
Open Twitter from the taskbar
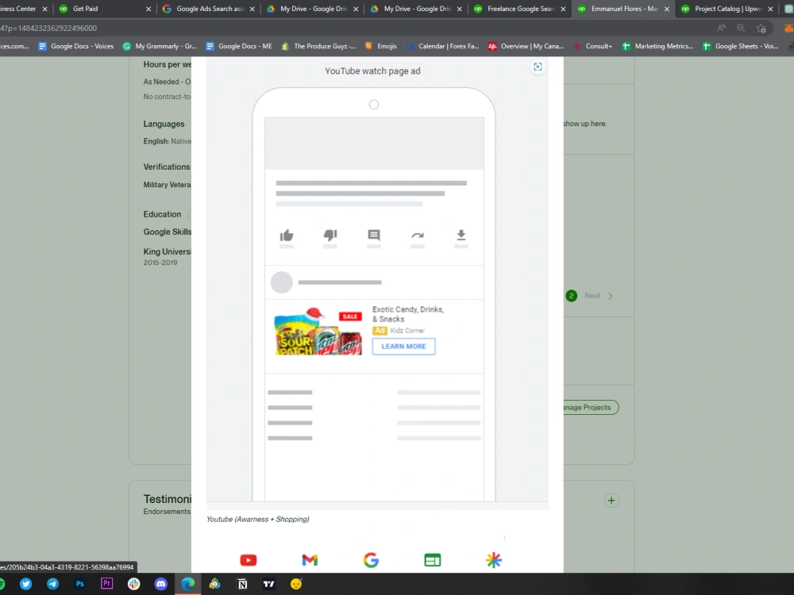point(26,584)
